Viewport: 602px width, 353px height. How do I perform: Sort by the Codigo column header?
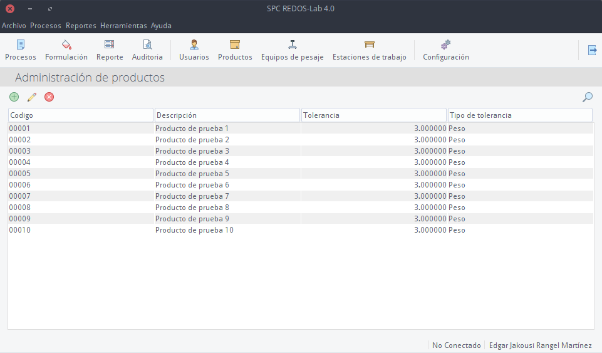(x=81, y=115)
